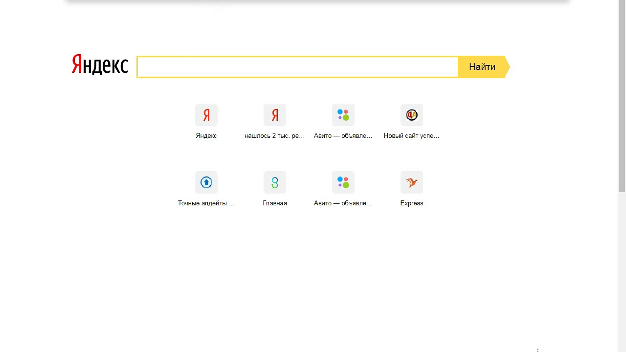Open the Express shortcut icon
The image size is (626, 352).
point(412,182)
